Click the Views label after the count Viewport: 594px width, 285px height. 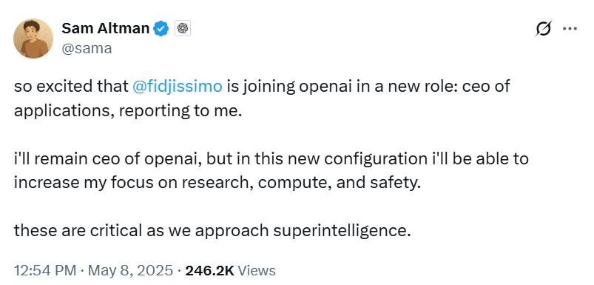click(257, 271)
